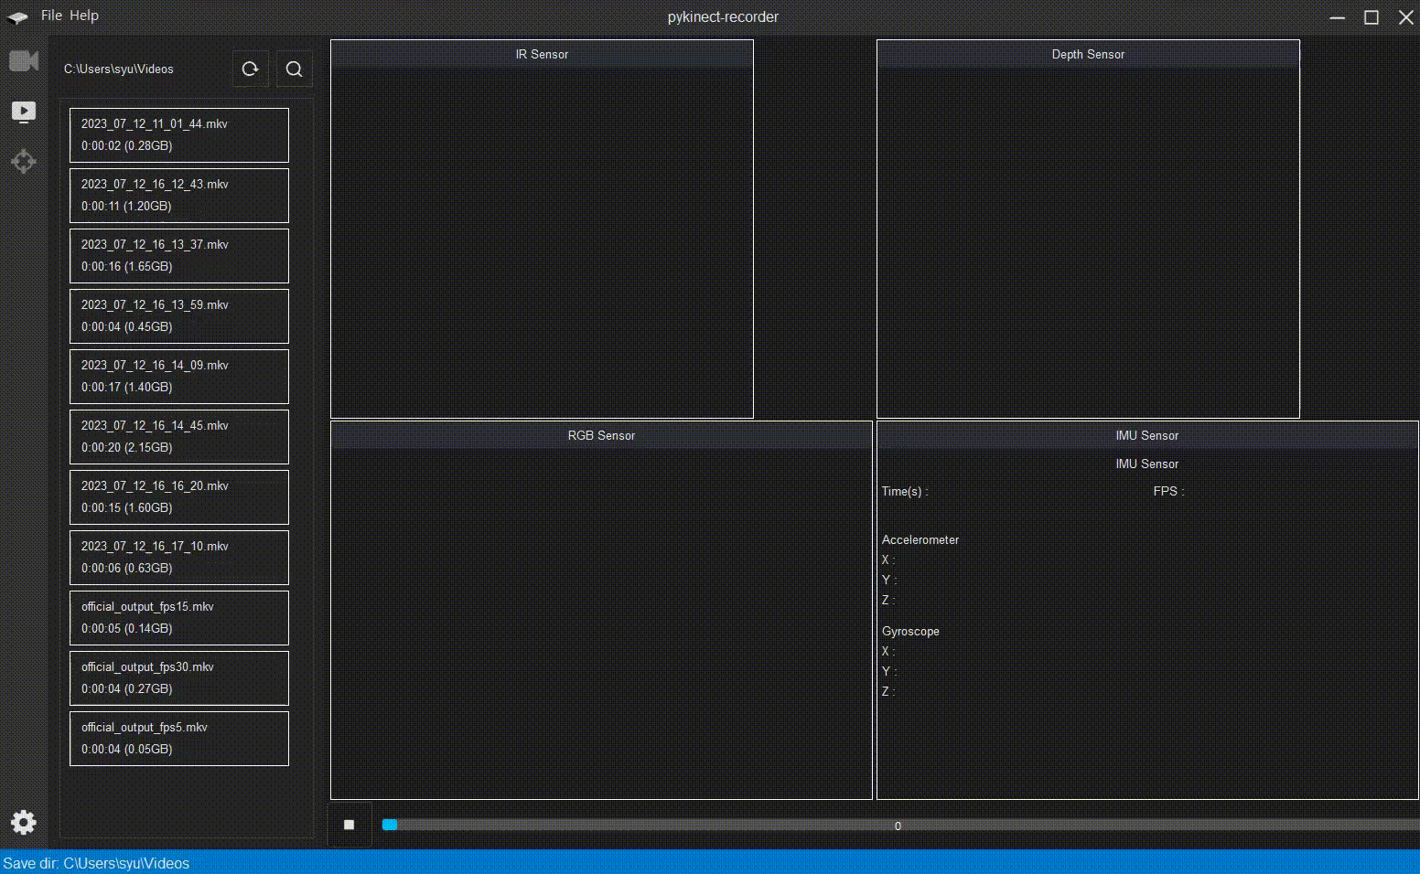Open the 2023_07_12_16_14_45.mkv file entry

click(179, 437)
